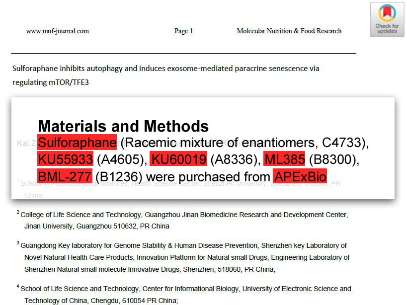Click the University of Electronic Science affiliation

pos(186,289)
